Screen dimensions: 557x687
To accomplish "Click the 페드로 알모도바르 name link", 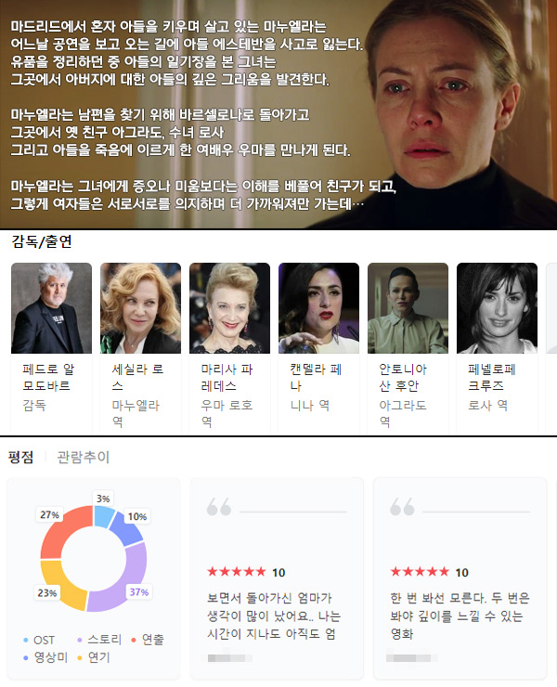I will (x=48, y=378).
